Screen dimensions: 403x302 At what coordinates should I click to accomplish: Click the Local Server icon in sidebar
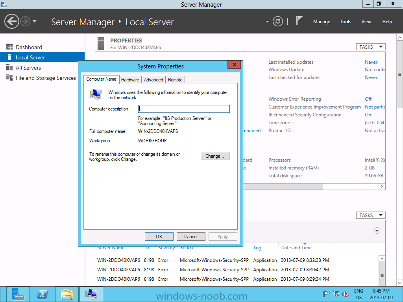click(x=9, y=57)
